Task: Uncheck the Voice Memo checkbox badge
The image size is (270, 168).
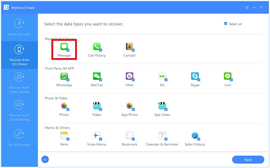Action: pos(101,139)
